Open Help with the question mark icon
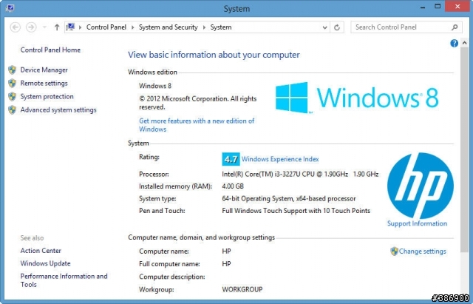Viewport: 473px width, 304px height. 454,44
